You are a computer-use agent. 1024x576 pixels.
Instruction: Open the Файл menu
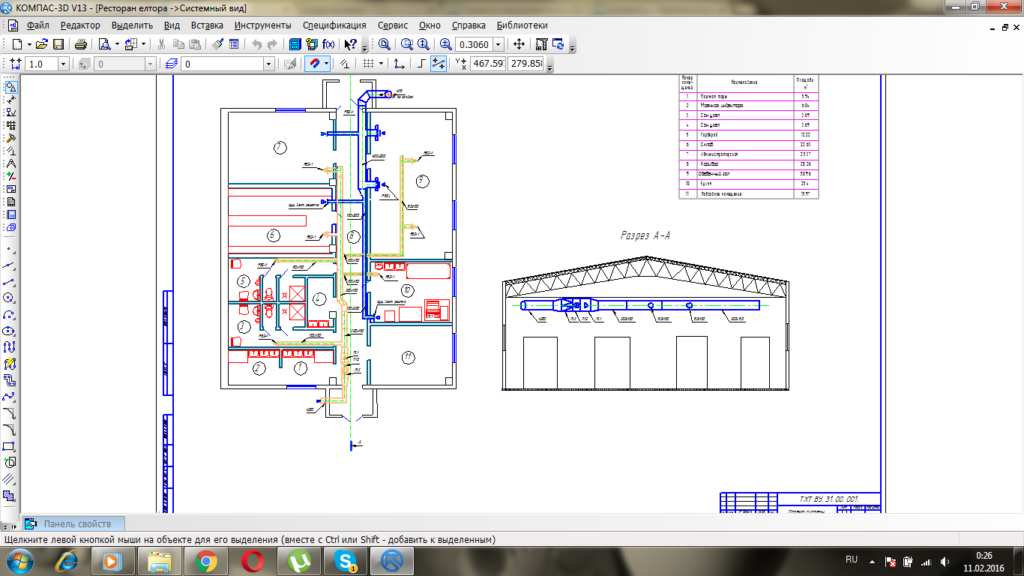37,25
